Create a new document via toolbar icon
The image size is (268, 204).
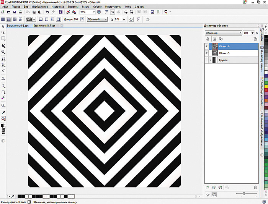pyautogui.click(x=3, y=12)
